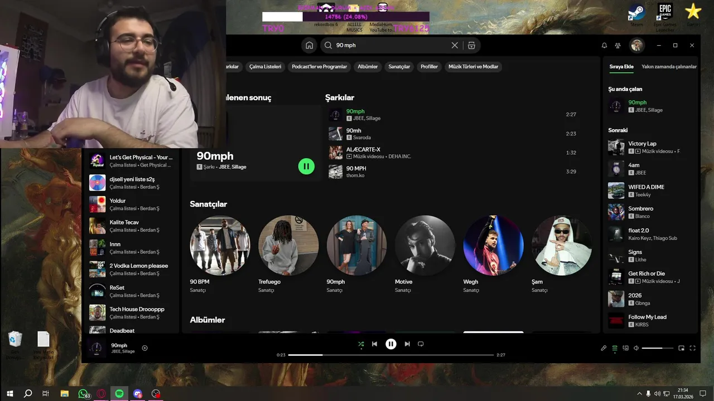Add current song to library plus icon
Viewport: 714px width, 401px height.
click(x=145, y=348)
